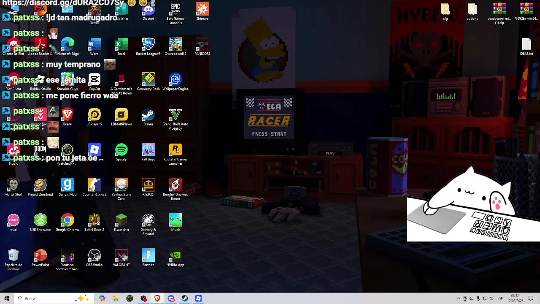The height and width of the screenshot is (304, 540).
Task: Select the cfg folder
Action: point(445,11)
